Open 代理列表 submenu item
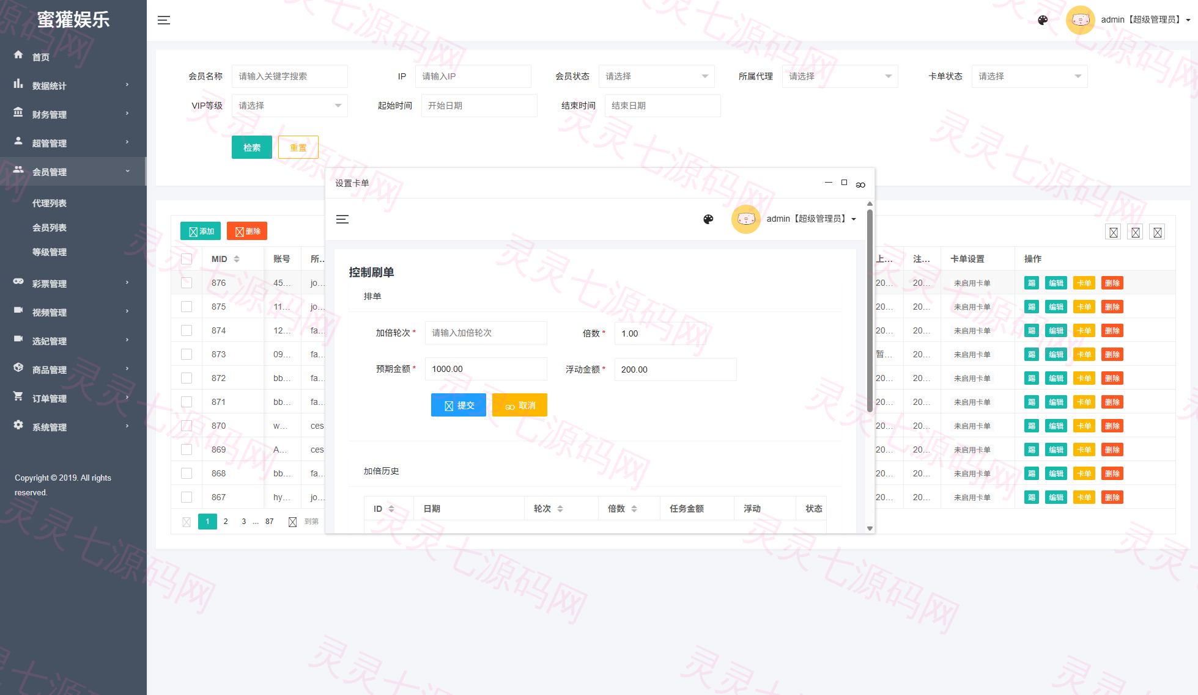 click(50, 203)
